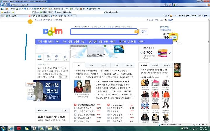Click the next arrow in 트렌드 검색
210x131 pixels.
tap(65, 111)
